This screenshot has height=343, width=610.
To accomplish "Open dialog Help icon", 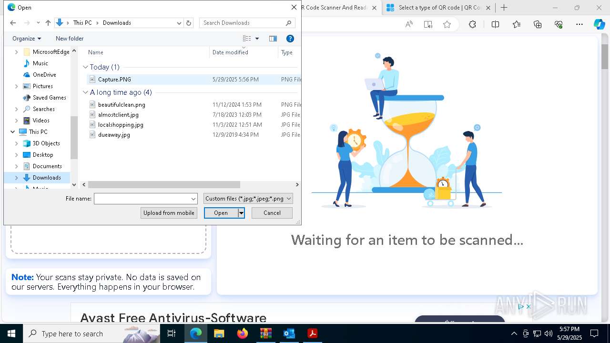I will pyautogui.click(x=290, y=39).
